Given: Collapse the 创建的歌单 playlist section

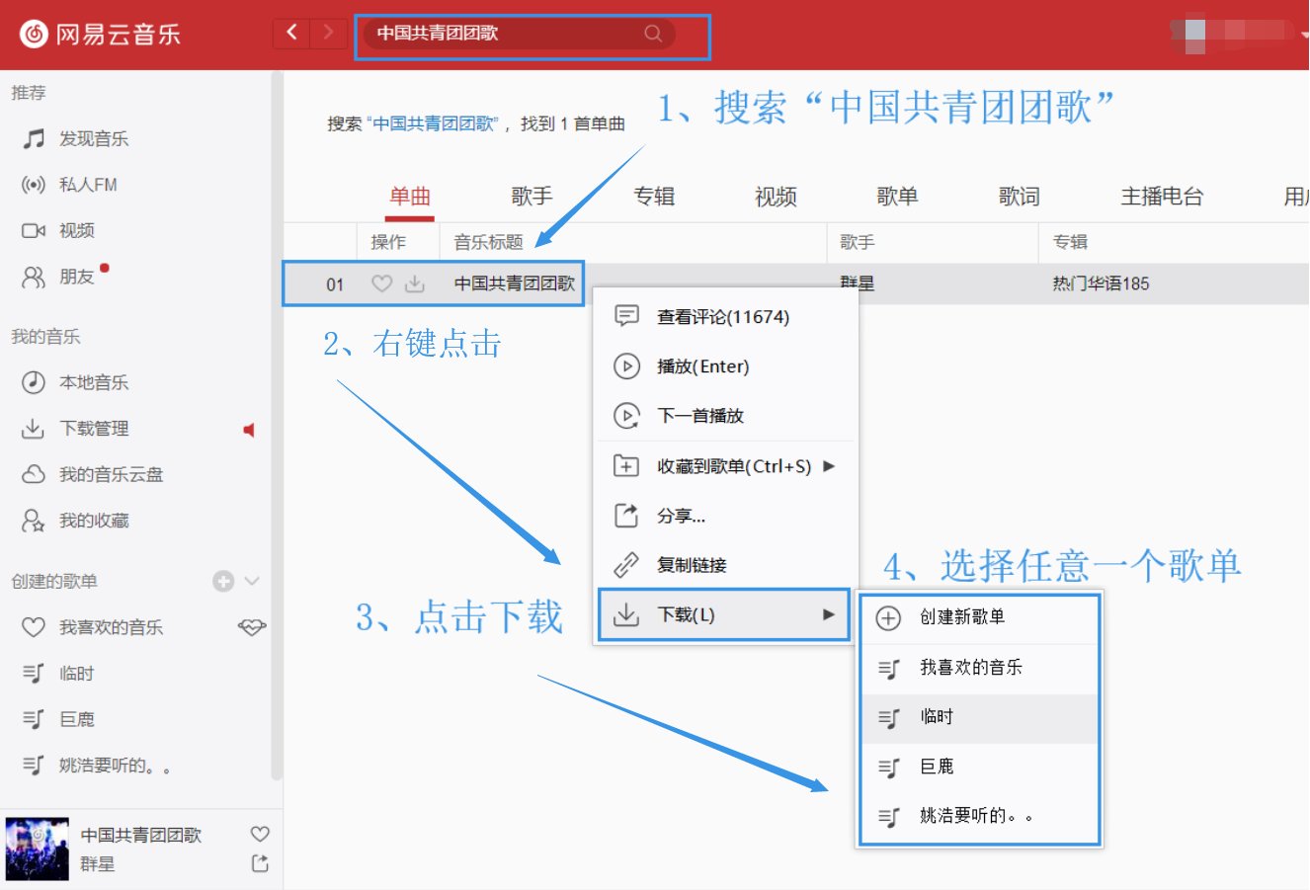Looking at the screenshot, I should (254, 581).
